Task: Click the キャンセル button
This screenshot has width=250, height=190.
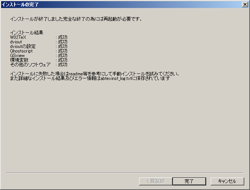Action: click(x=227, y=181)
